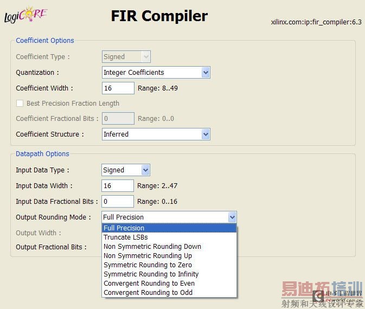Open the Quantization dropdown arrow
365x309 pixels.
tap(206, 73)
